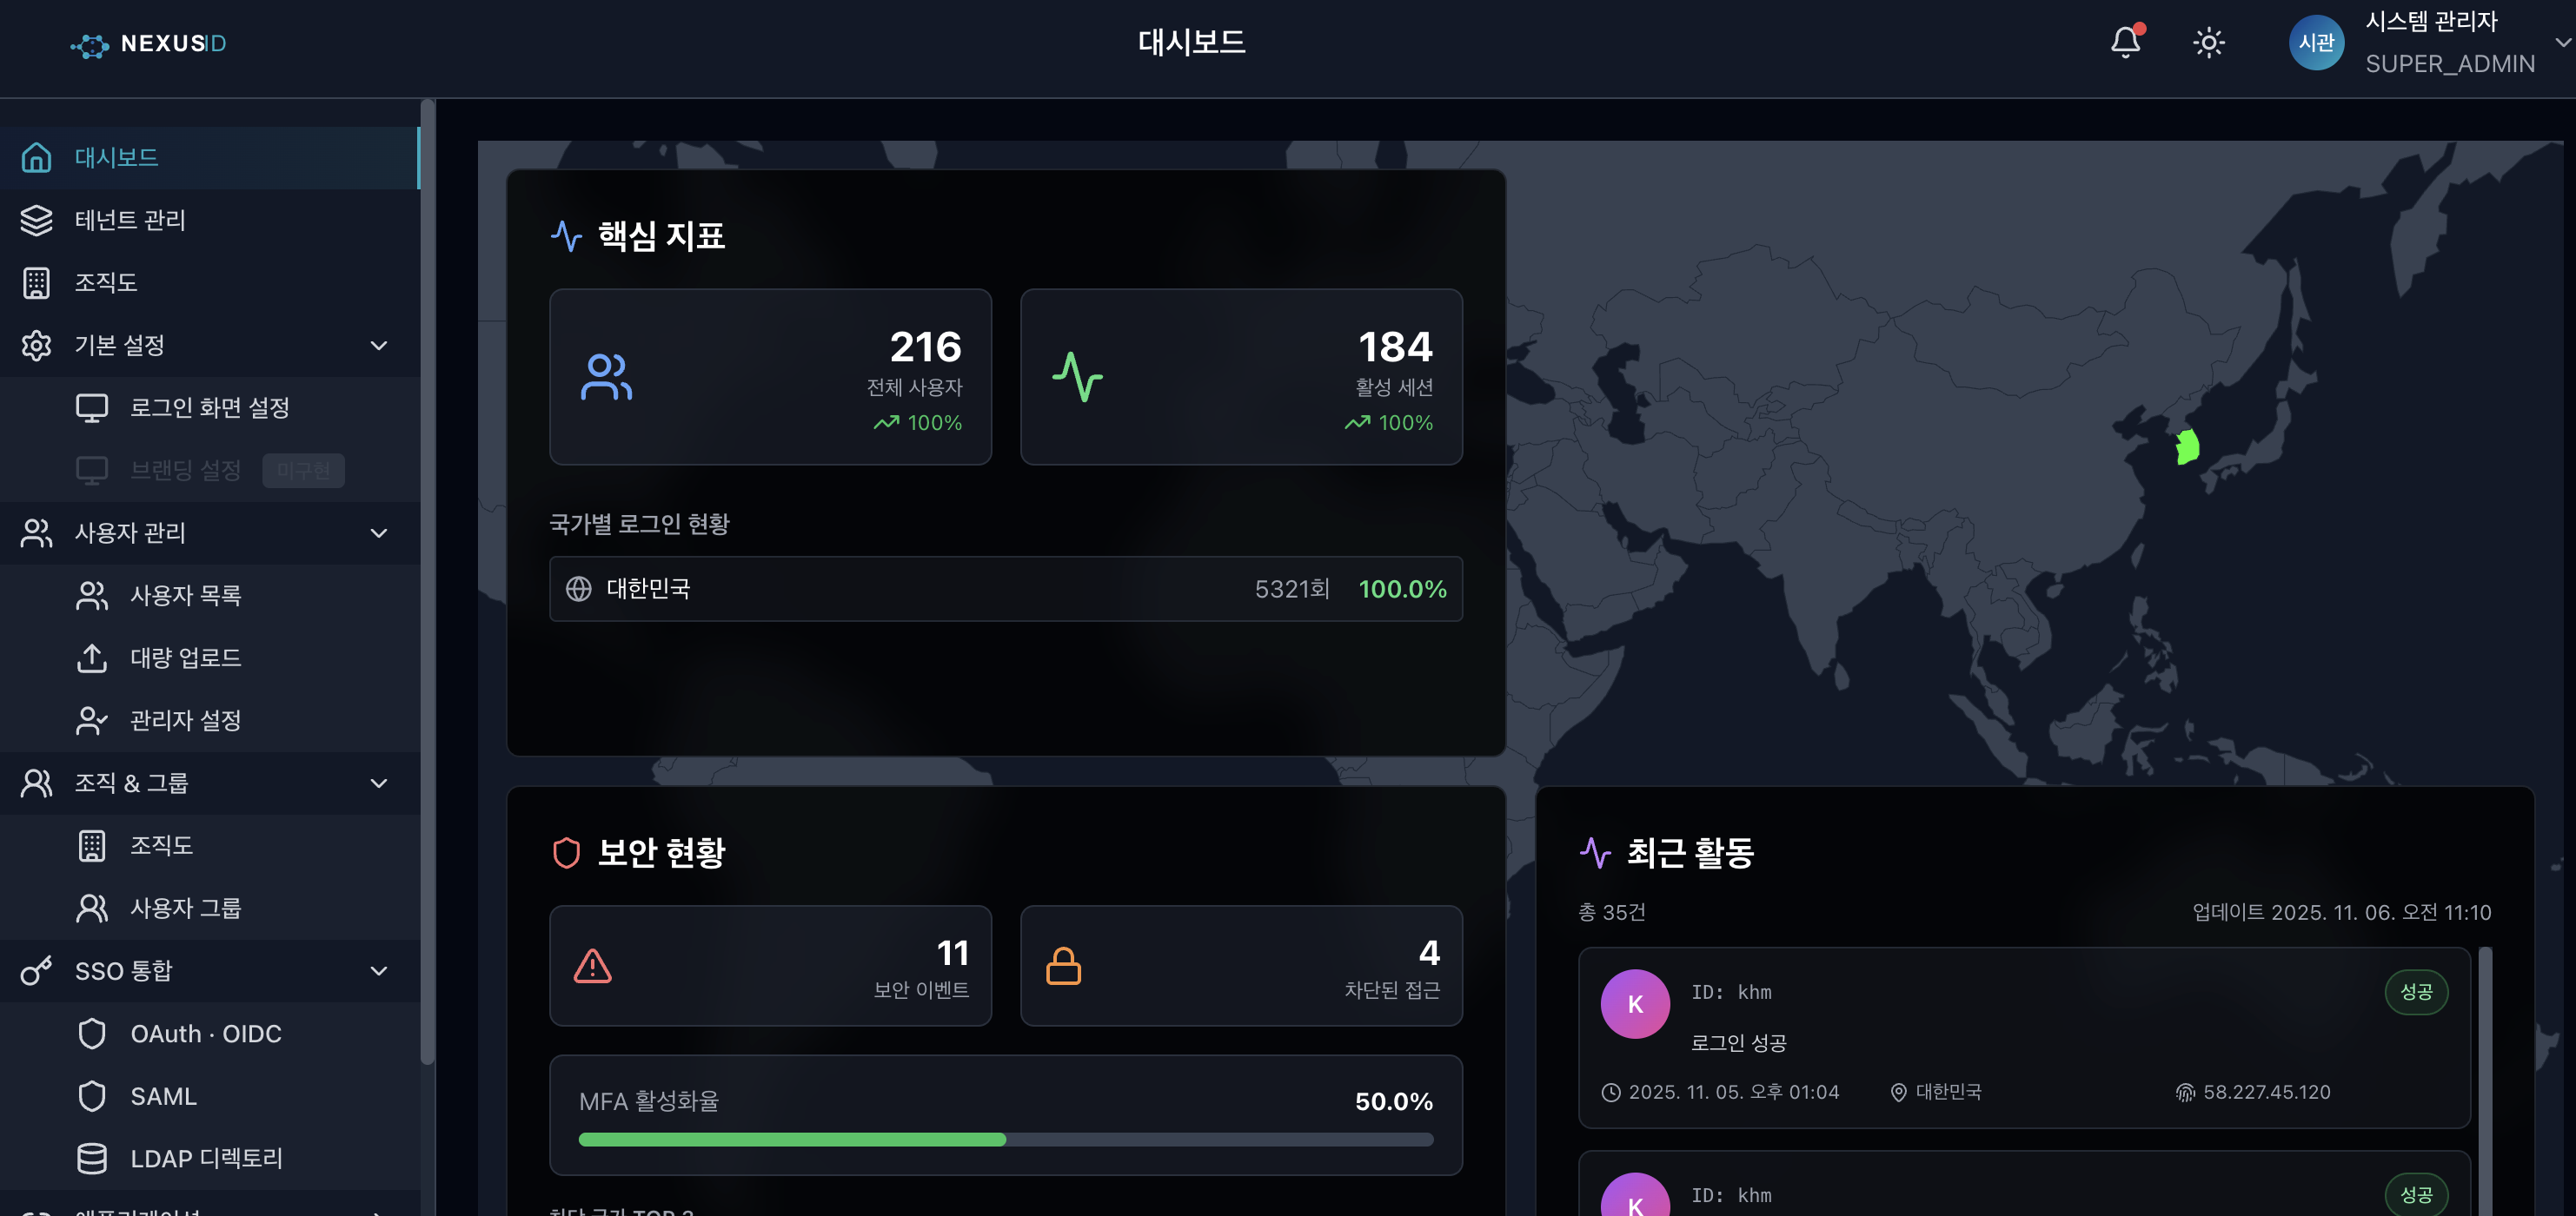This screenshot has width=2576, height=1216.
Task: Click the LDAP 디렉토리 database icon
Action: [x=92, y=1159]
